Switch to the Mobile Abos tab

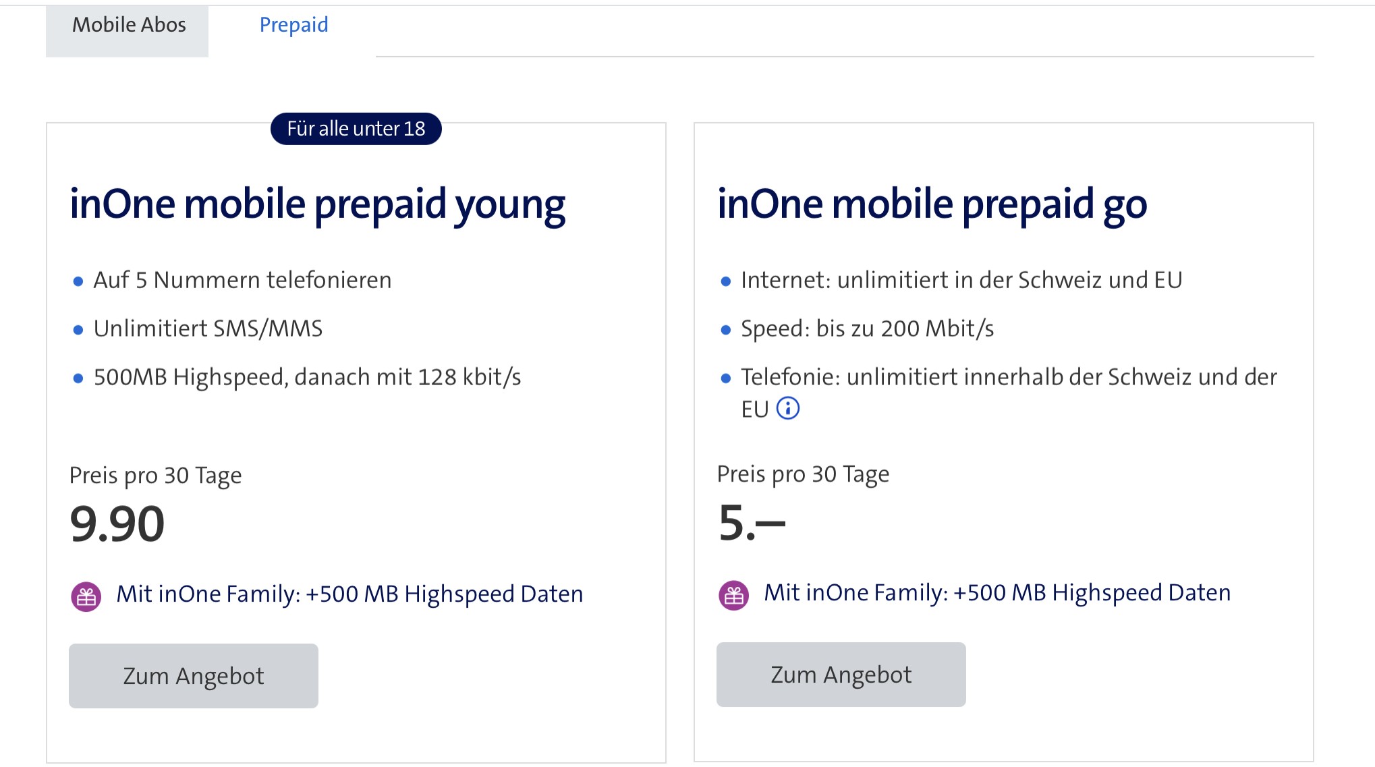click(x=128, y=26)
